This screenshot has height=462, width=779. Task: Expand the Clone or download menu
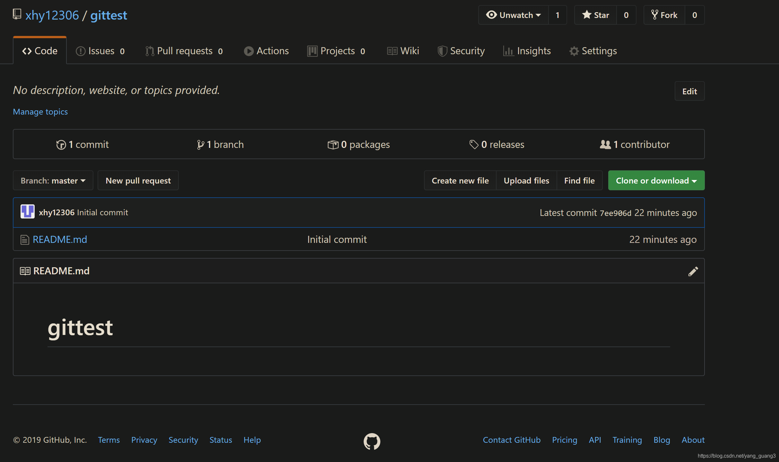[x=656, y=181]
